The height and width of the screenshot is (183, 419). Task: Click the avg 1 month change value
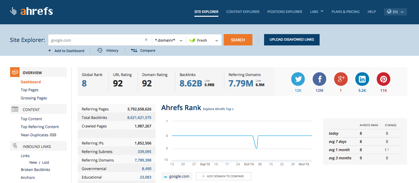click(387, 150)
